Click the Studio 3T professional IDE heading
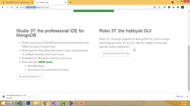The height and width of the screenshot is (106, 190). 50,33
